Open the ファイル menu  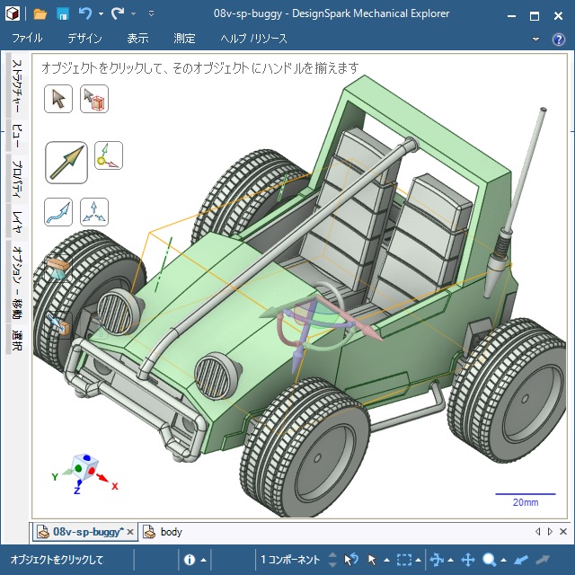click(x=27, y=39)
